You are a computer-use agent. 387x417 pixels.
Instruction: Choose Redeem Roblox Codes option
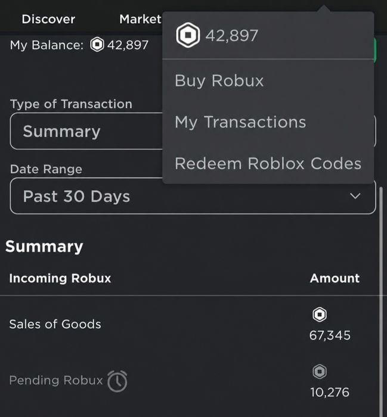[268, 163]
